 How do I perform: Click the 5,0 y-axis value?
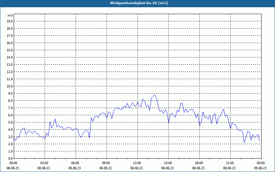point(10,122)
